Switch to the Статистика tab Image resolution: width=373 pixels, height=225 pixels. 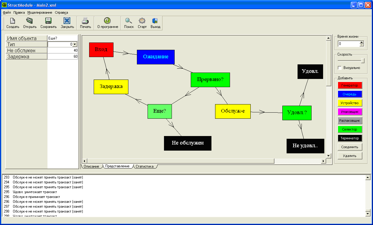[x=145, y=166]
